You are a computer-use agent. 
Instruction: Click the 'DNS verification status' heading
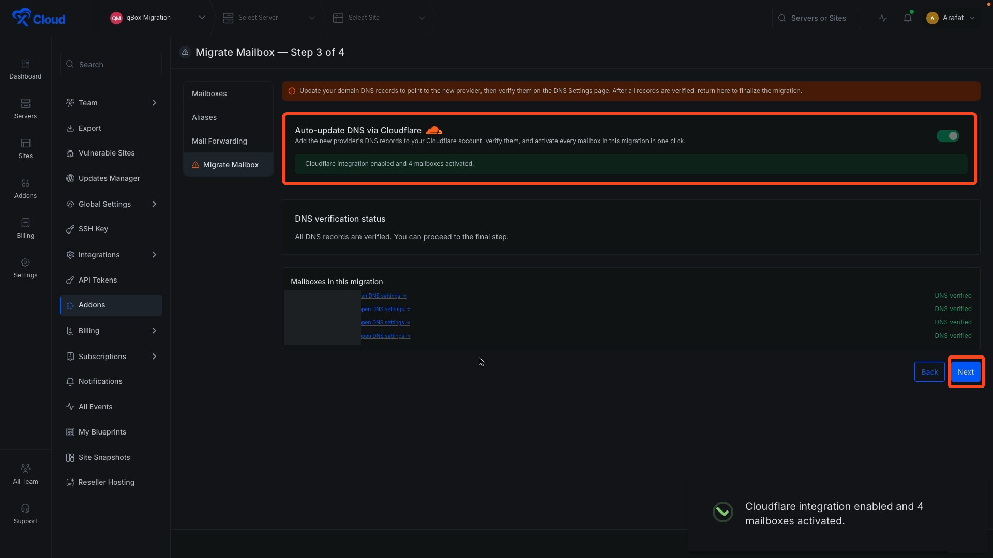pyautogui.click(x=340, y=219)
